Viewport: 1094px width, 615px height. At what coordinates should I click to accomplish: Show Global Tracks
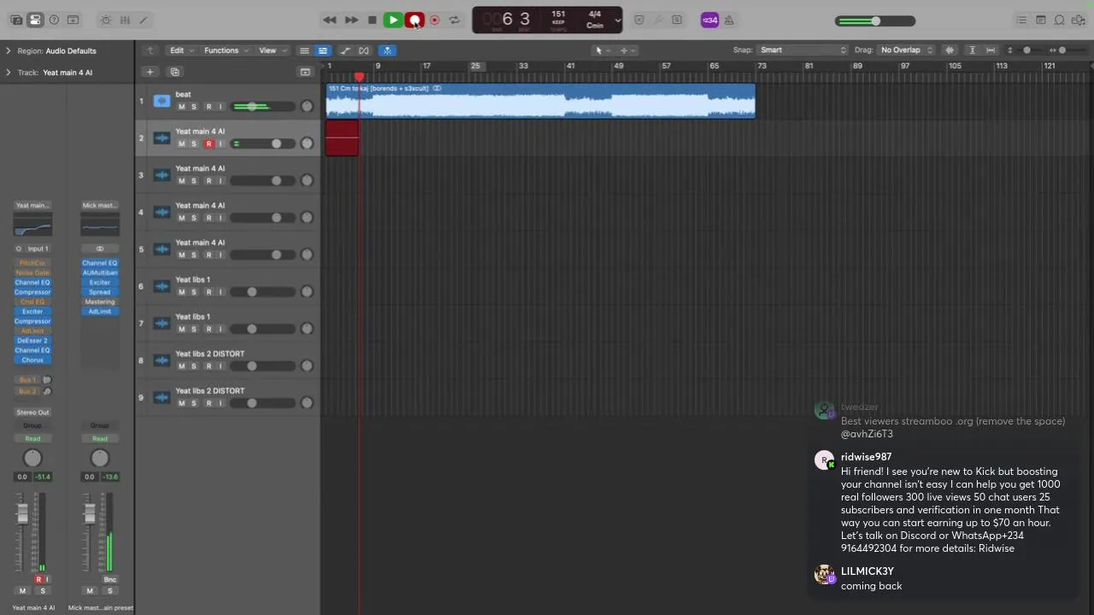(x=304, y=72)
